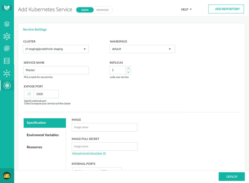The image size is (249, 183).
Task: Click the connected nodes sidebar icon
Action: point(7,73)
